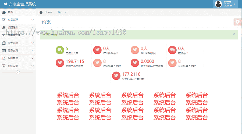
Task: Dismiss the green alert banner
Action: tap(234, 34)
